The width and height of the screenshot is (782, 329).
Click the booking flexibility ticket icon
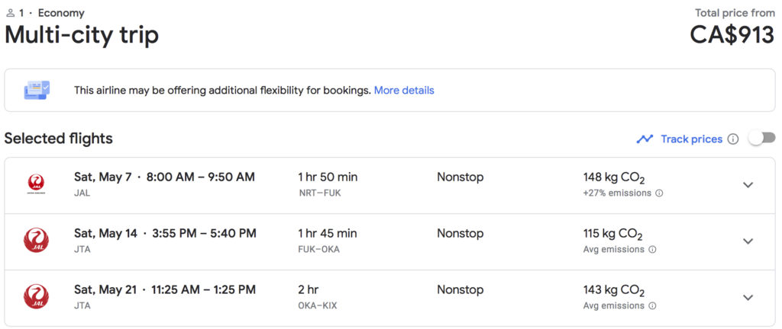[x=37, y=90]
